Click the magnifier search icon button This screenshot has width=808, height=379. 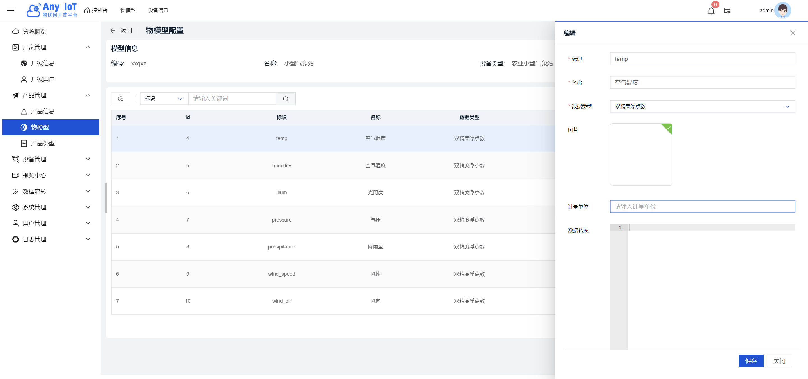[285, 99]
